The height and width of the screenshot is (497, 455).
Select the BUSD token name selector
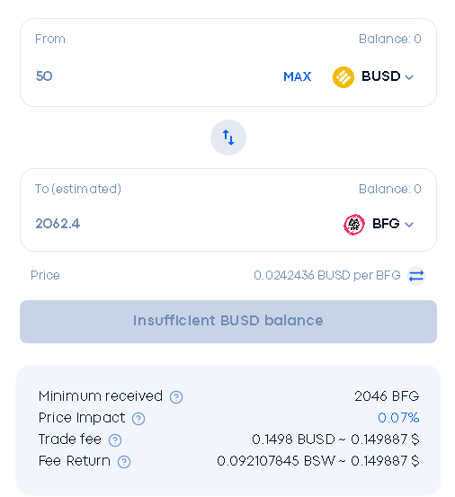(x=380, y=76)
